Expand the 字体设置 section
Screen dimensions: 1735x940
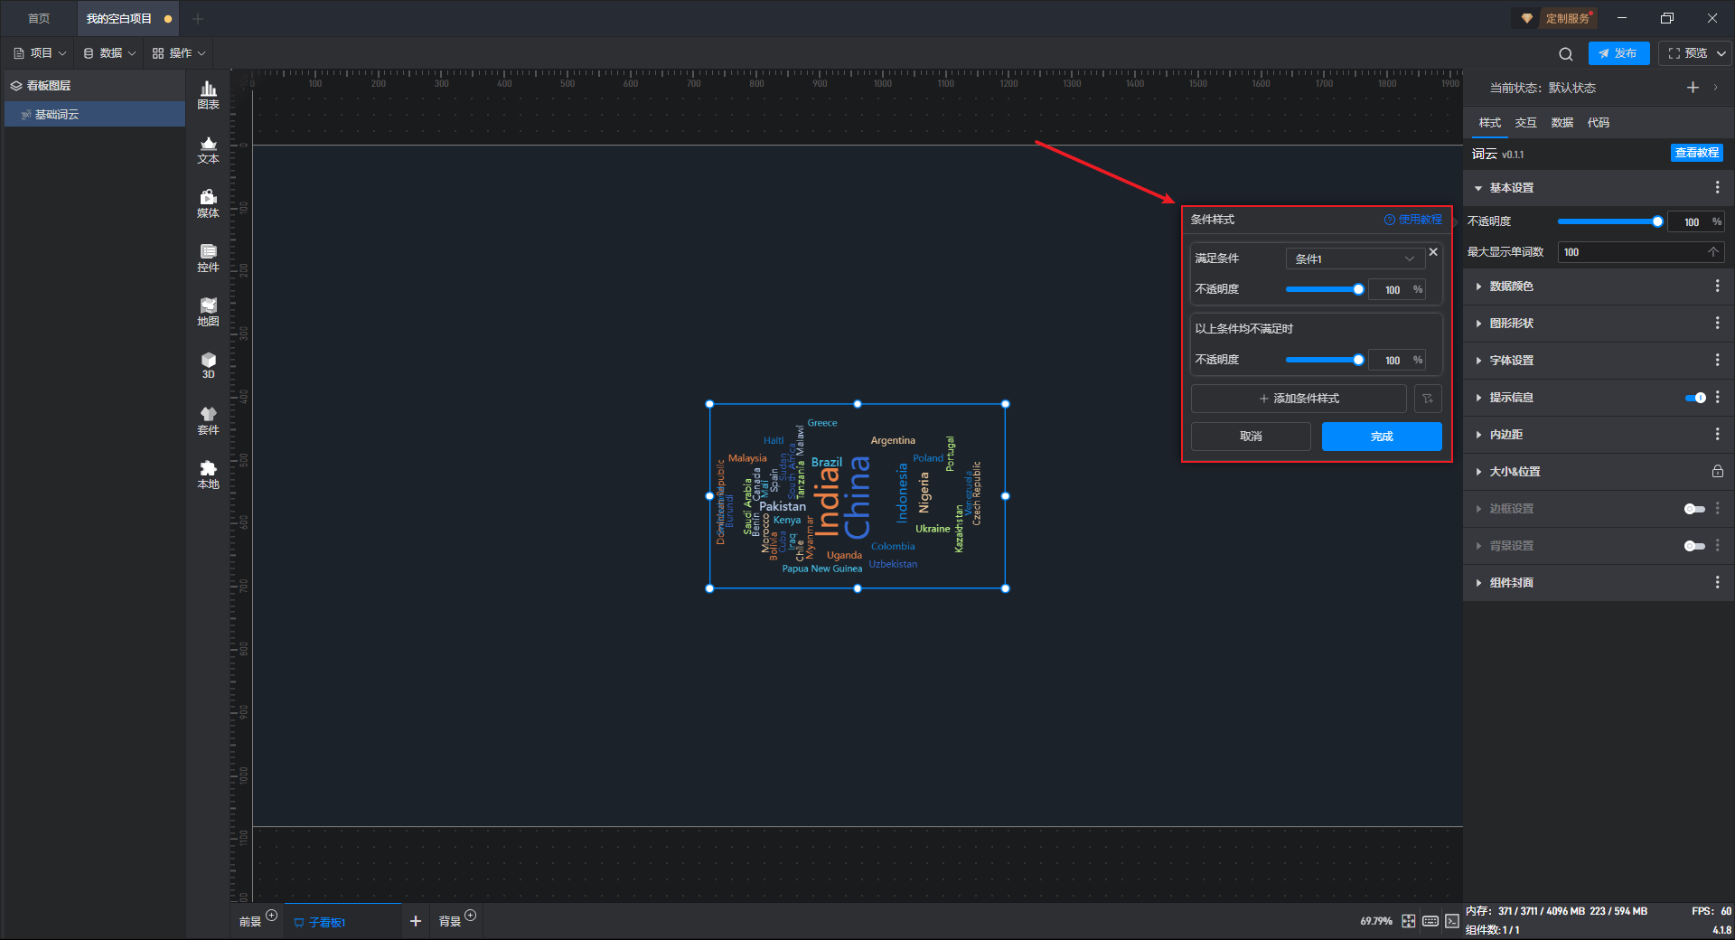tap(1511, 361)
